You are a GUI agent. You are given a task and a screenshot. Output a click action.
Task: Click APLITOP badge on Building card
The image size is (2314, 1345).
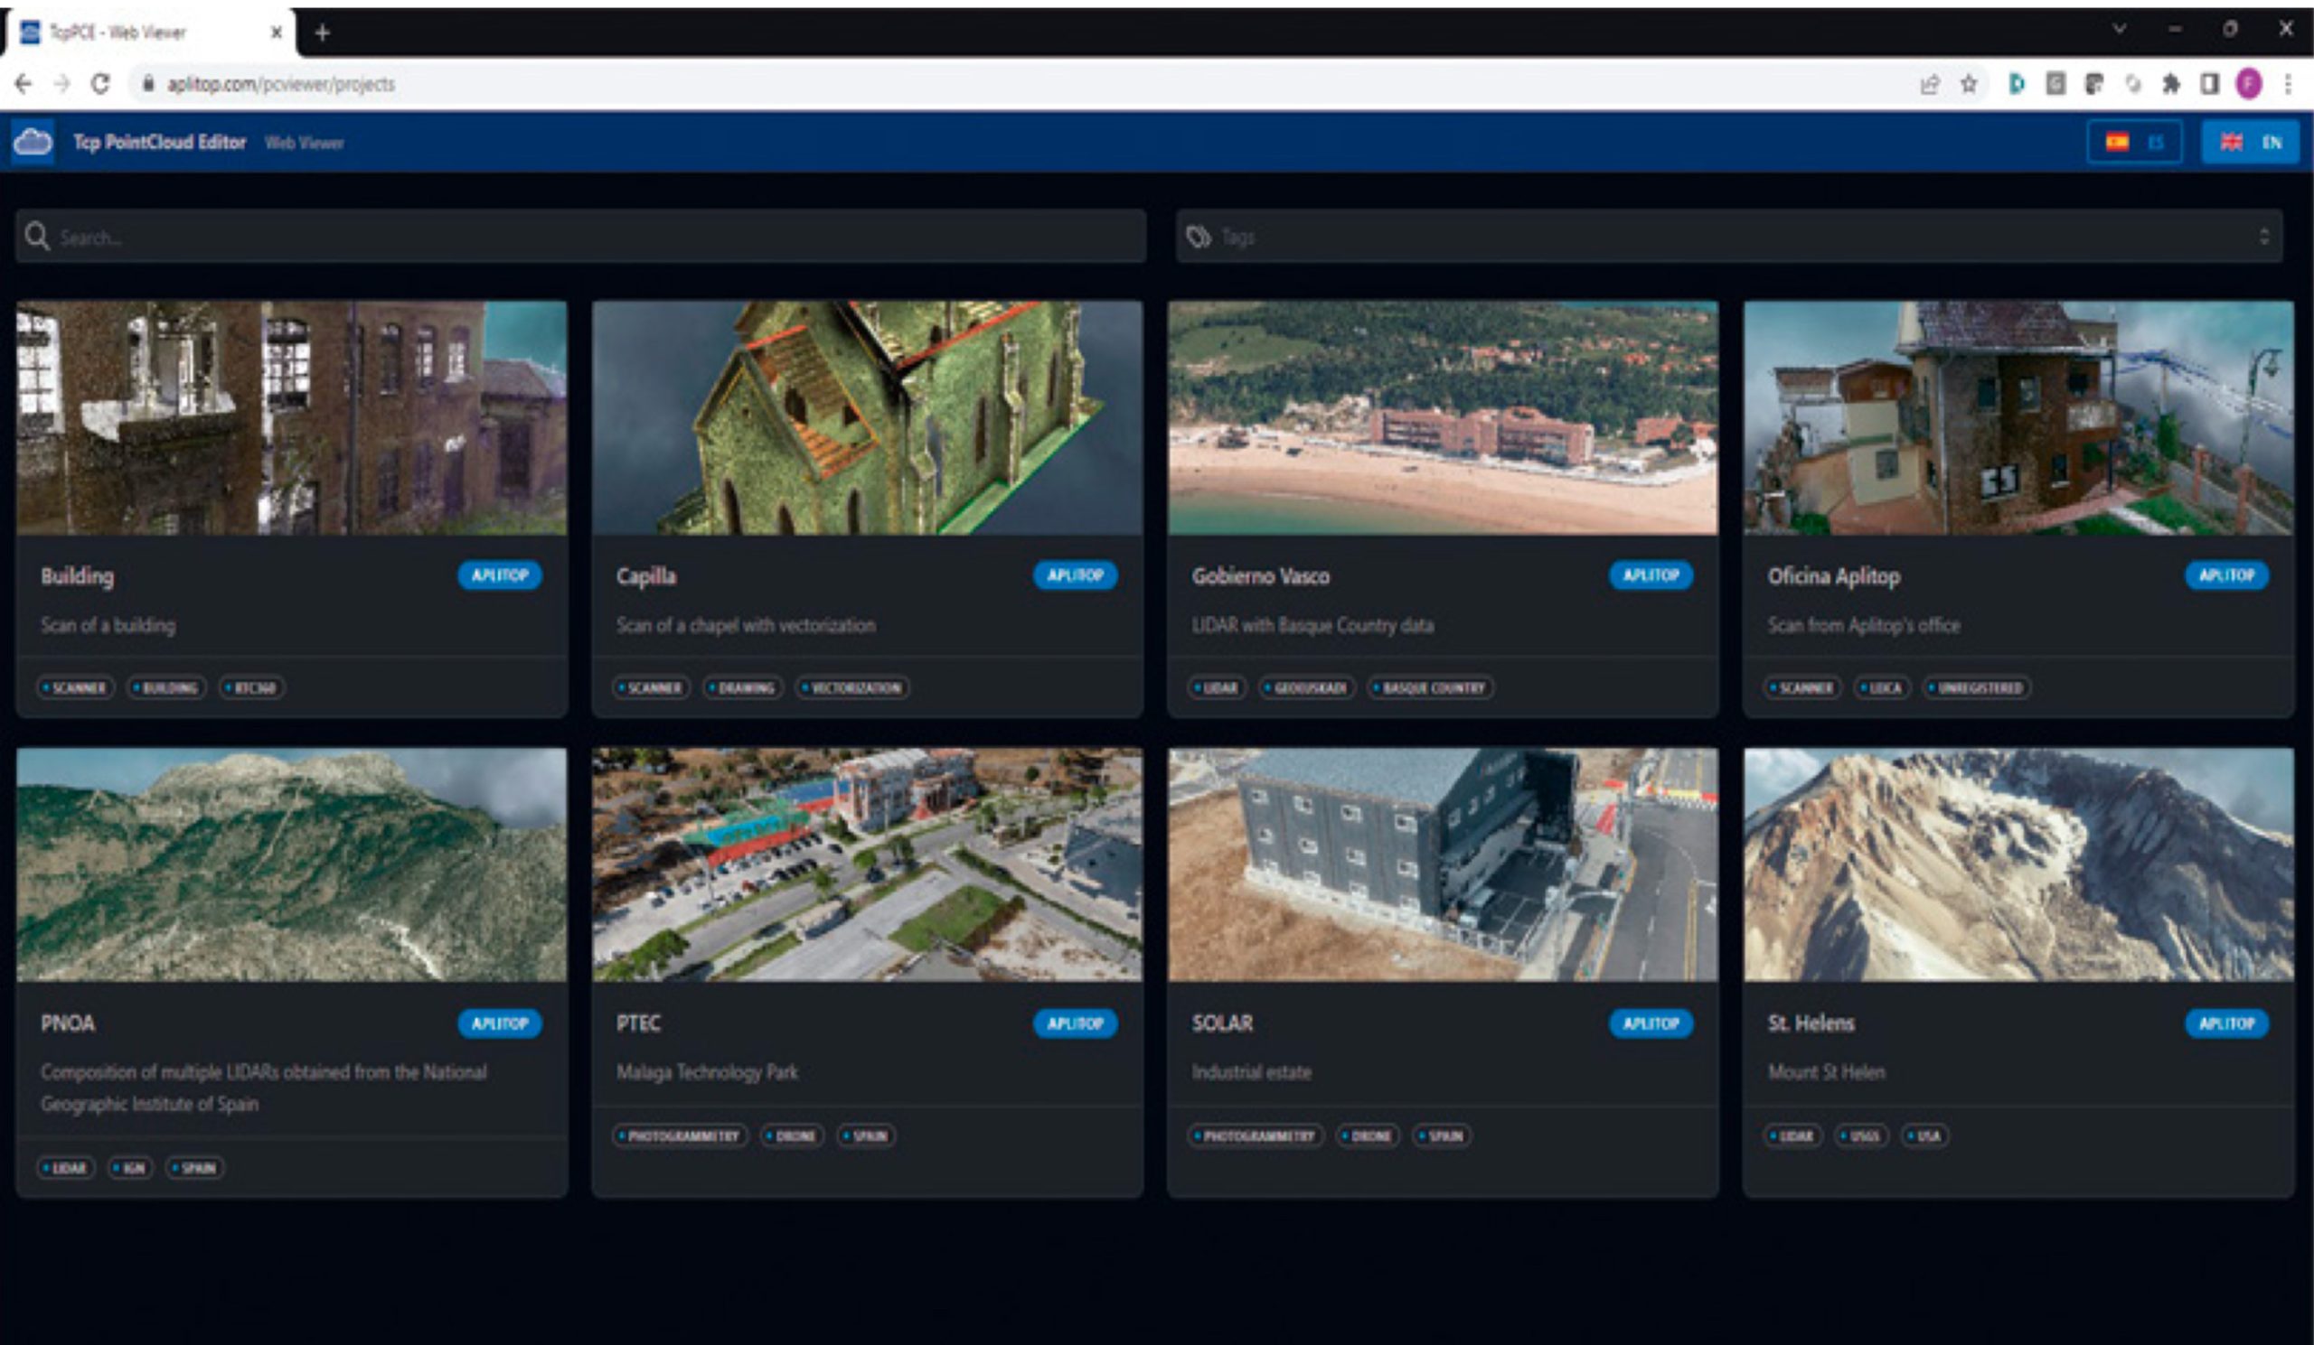[x=500, y=575]
